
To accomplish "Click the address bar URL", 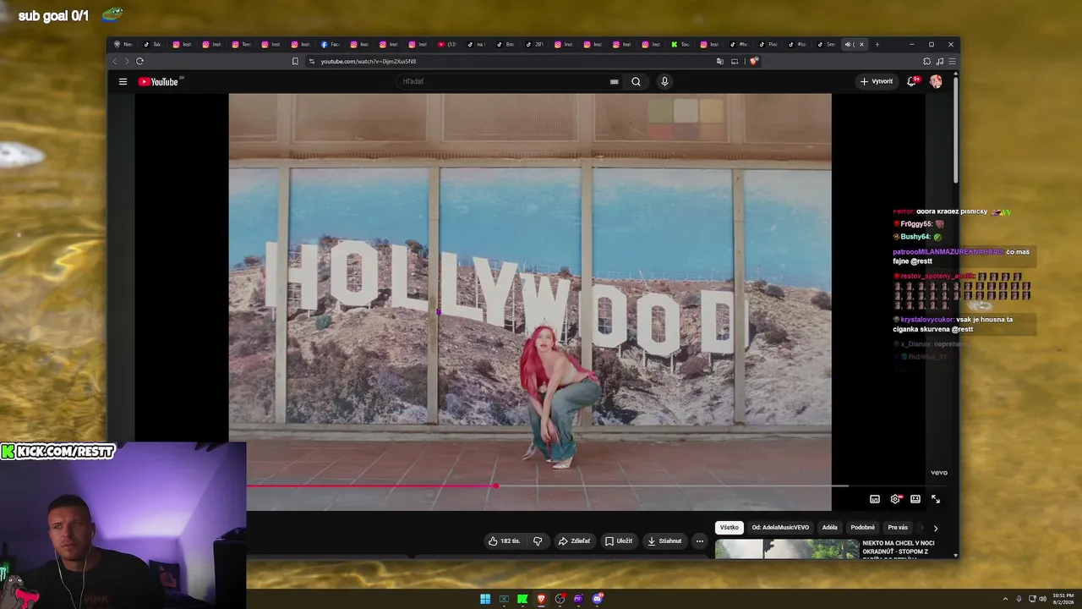I will [369, 61].
